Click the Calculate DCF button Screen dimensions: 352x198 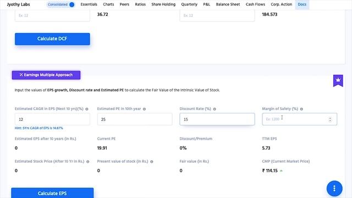[x=52, y=39]
